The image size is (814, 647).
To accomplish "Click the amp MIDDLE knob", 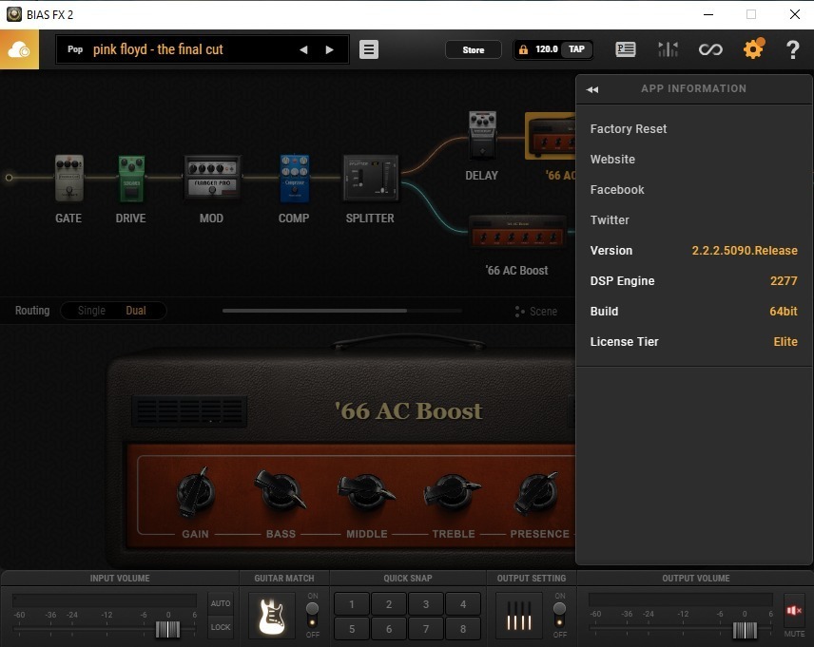I will tap(366, 491).
